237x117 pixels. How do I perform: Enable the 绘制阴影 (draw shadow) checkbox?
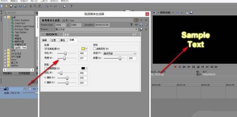click(x=46, y=68)
